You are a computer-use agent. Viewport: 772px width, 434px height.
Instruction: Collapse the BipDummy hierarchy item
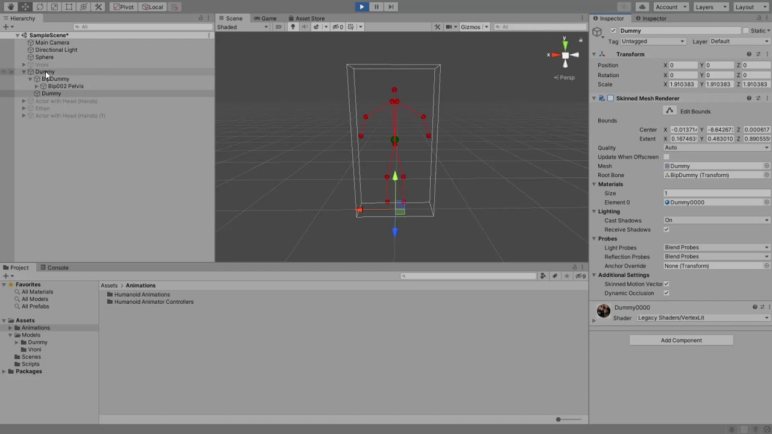pyautogui.click(x=30, y=79)
